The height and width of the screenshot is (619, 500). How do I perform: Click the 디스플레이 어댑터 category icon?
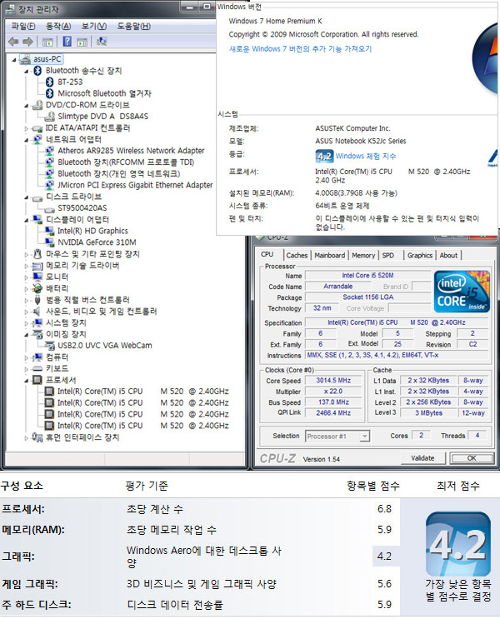coord(37,219)
